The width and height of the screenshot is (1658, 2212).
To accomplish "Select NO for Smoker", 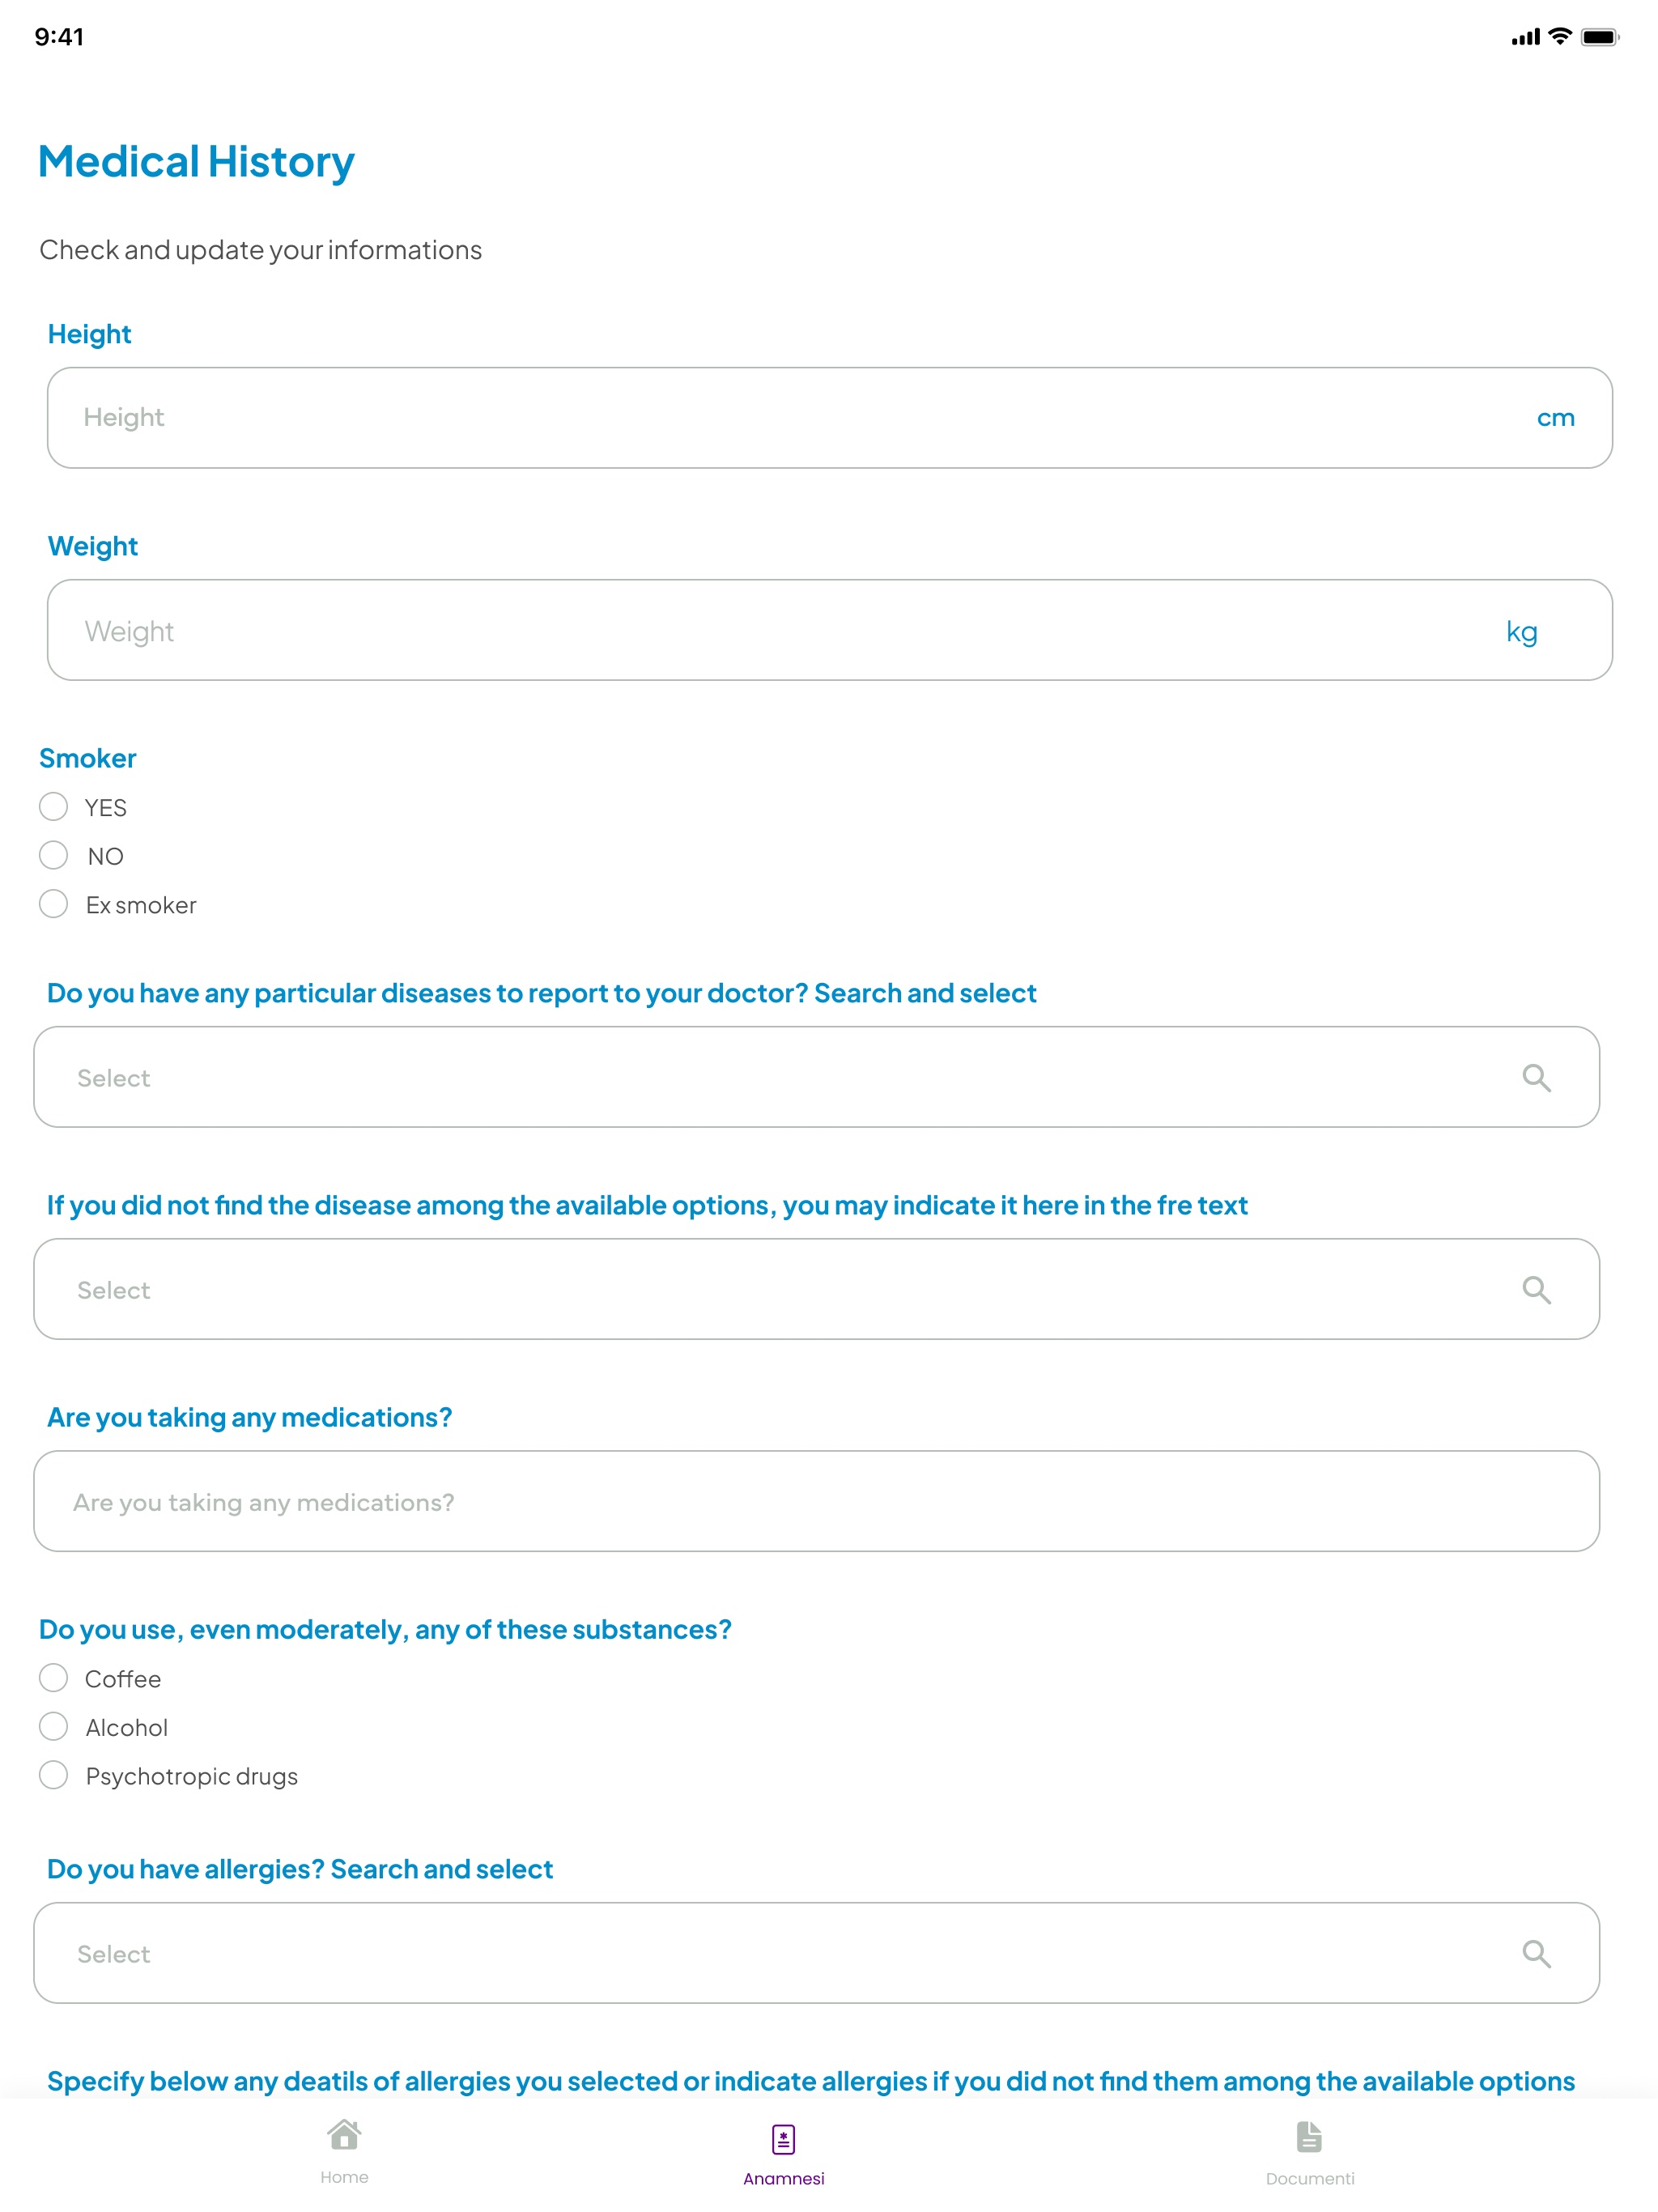I will pos(53,856).
